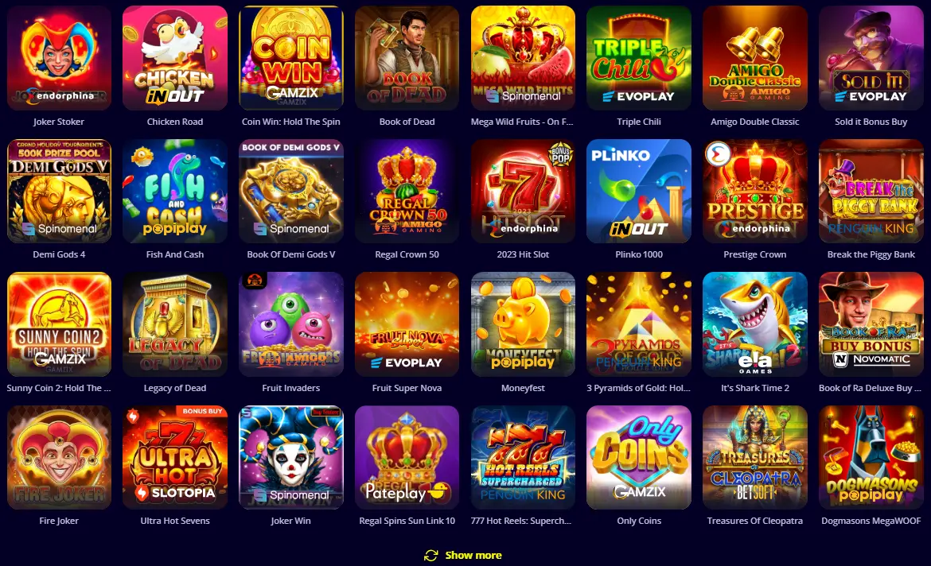Image resolution: width=931 pixels, height=566 pixels.
Task: Click the Plinko 1000 game thumbnail
Action: pyautogui.click(x=639, y=191)
